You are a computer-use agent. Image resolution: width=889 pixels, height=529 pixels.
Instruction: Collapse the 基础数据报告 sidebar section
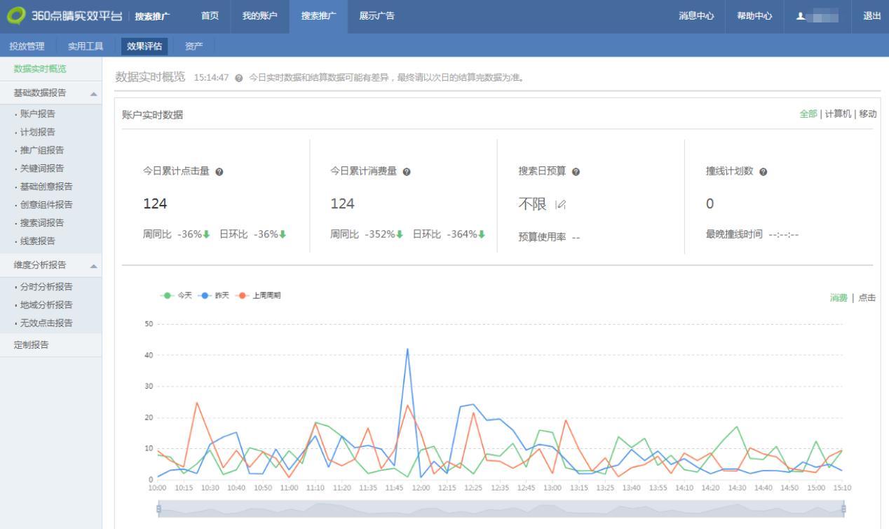94,94
